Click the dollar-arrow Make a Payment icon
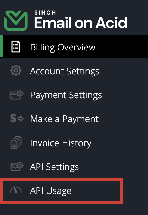The image size is (148, 215). (17, 118)
